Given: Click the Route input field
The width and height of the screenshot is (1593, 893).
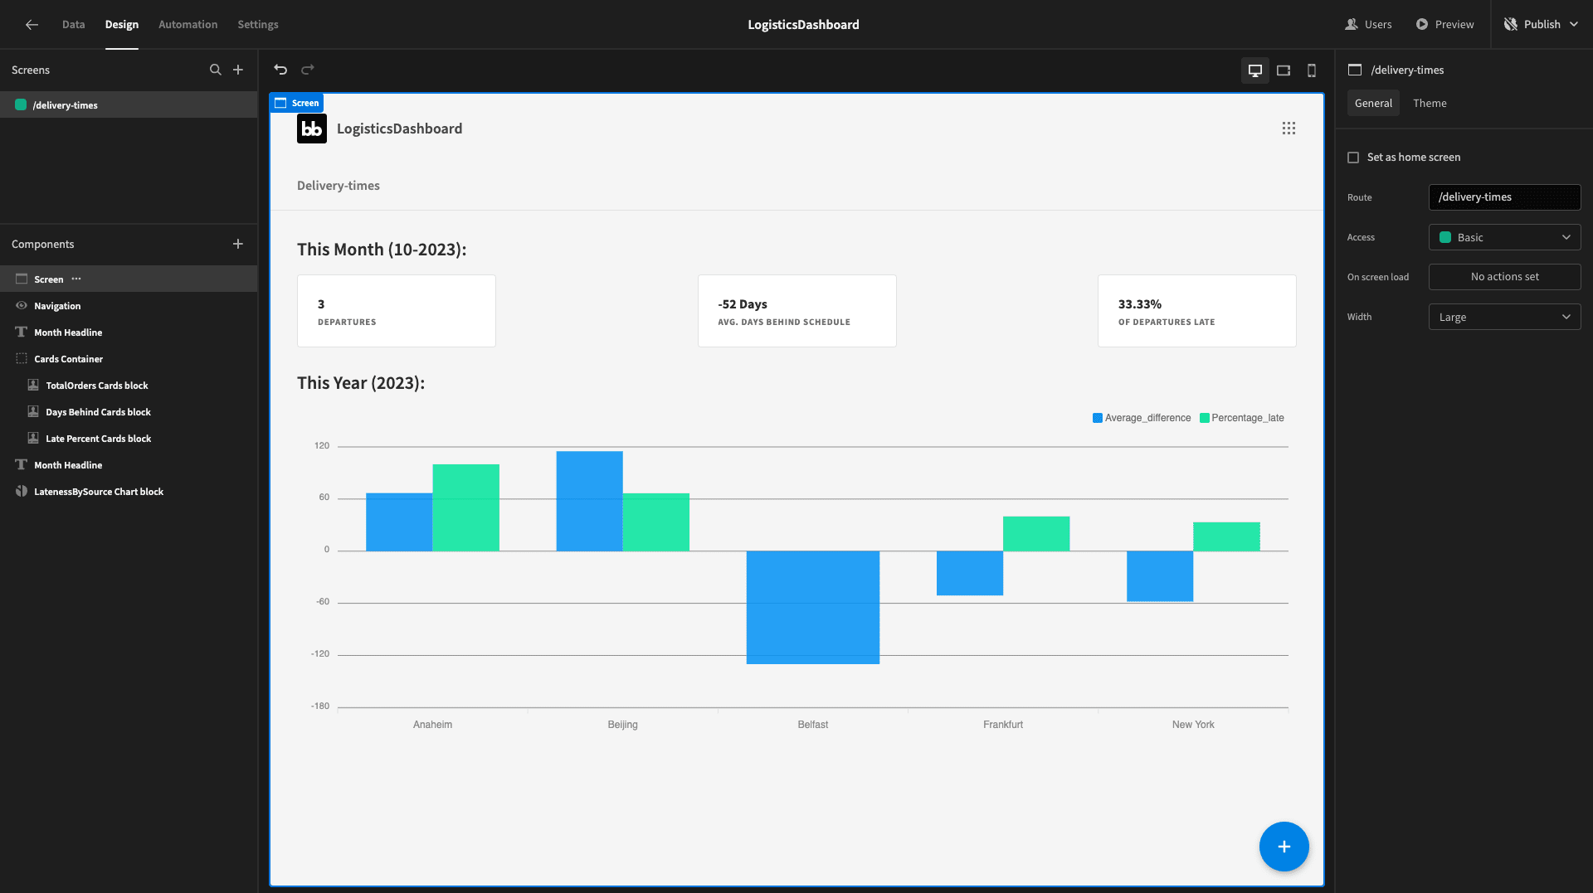Looking at the screenshot, I should coord(1504,197).
